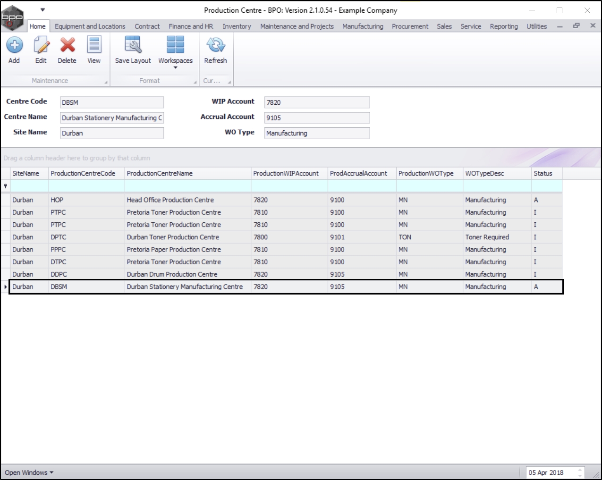Sort by ProductionCentreCode column header
602x480 pixels.
coord(83,173)
